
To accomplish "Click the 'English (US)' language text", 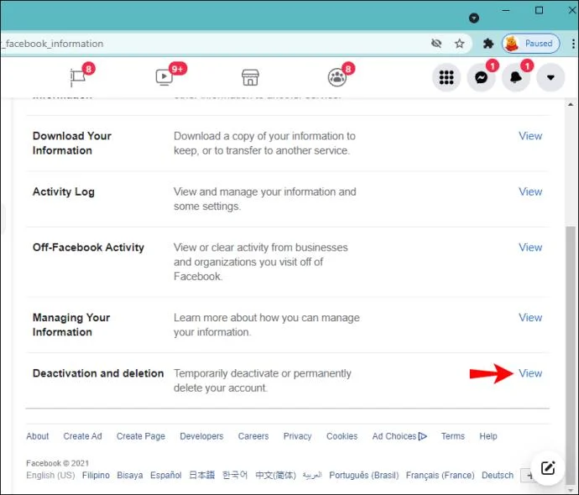I will pos(50,476).
